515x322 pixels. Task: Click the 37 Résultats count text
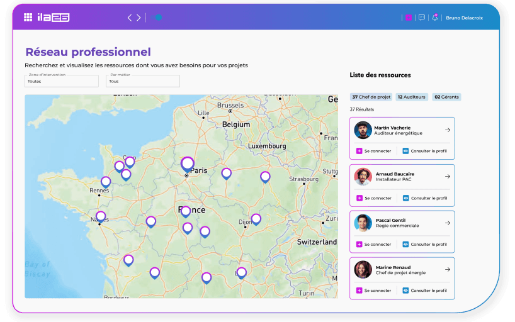pos(361,109)
